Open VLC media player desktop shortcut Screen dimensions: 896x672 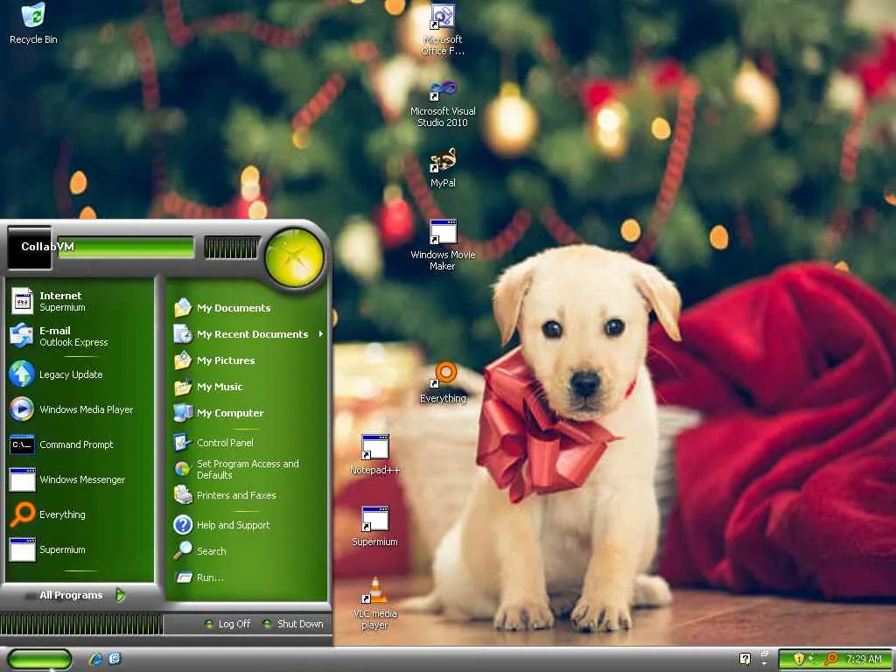(374, 604)
